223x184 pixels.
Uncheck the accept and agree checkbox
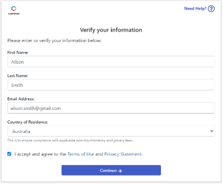point(9,154)
